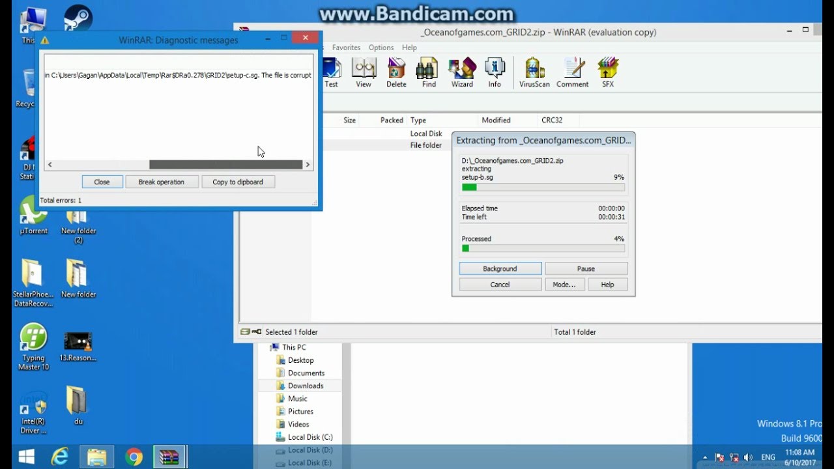Image resolution: width=834 pixels, height=469 pixels.
Task: Click the SFX toolbar icon in WinRAR
Action: pos(607,72)
